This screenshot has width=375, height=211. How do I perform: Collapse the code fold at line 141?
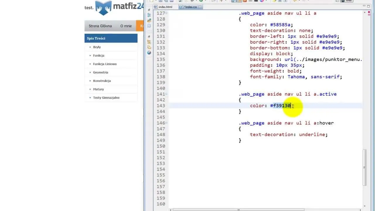[x=166, y=94]
